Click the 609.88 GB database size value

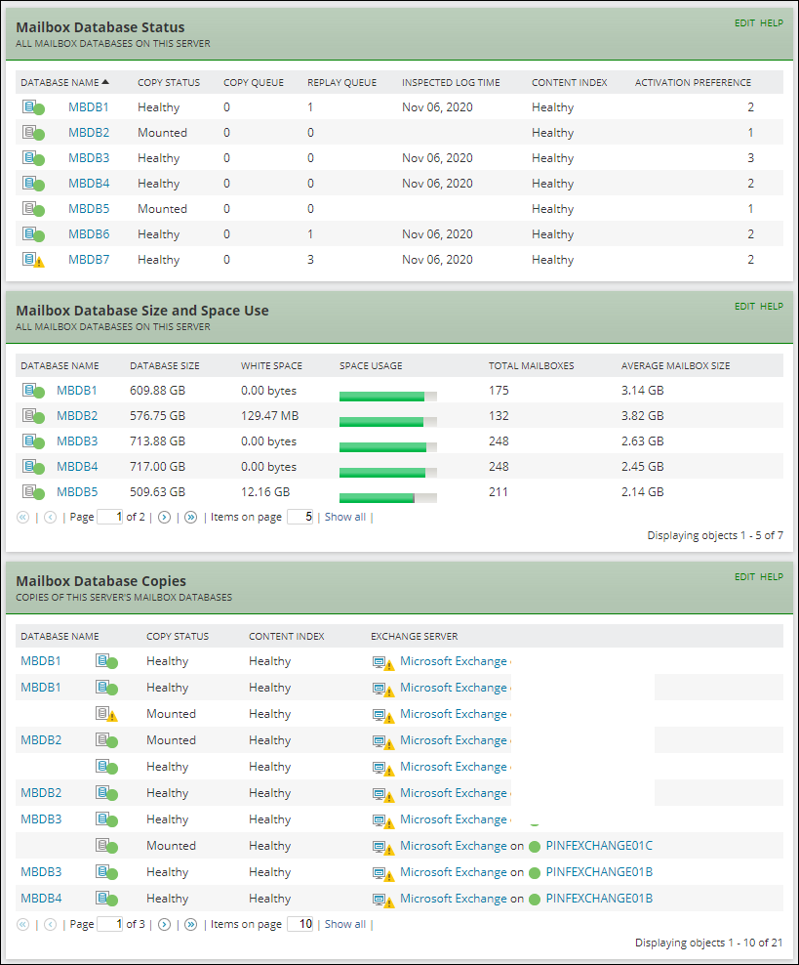(x=157, y=391)
